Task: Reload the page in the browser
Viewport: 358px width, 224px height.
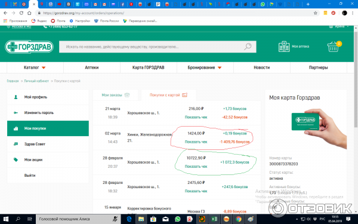Action: [21, 13]
